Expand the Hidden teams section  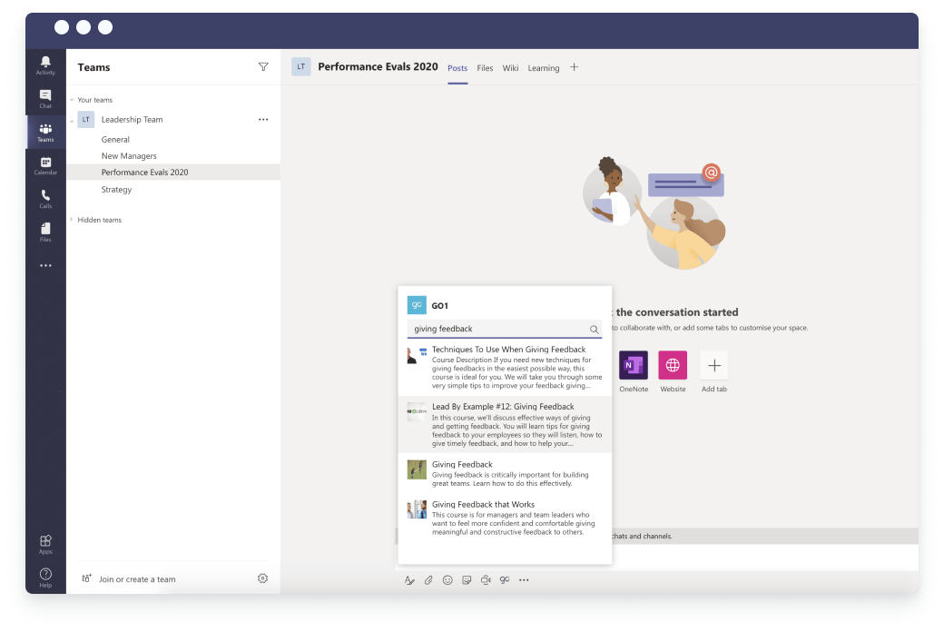click(72, 220)
